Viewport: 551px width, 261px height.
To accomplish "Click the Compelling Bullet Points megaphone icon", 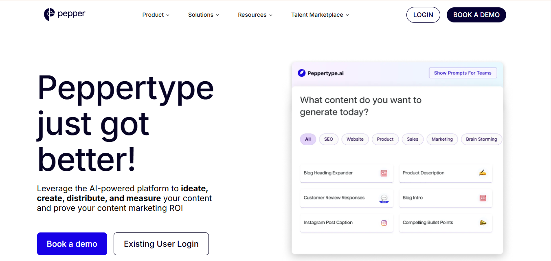I will [483, 223].
